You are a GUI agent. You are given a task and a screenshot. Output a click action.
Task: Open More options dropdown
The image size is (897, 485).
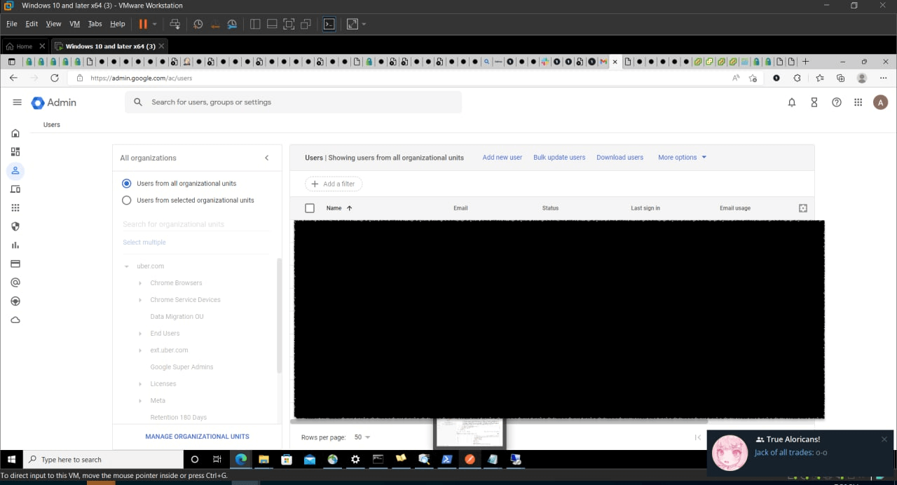pos(682,158)
